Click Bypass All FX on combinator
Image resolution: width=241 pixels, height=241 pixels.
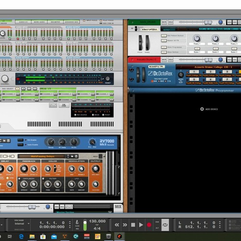tap(164, 40)
